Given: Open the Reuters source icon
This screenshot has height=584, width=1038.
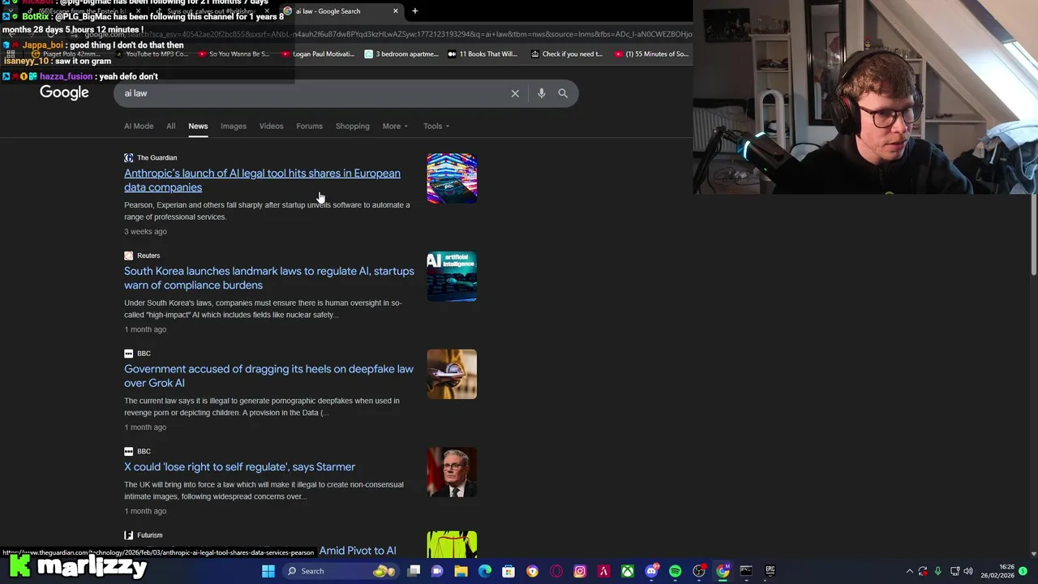Looking at the screenshot, I should click(x=128, y=255).
